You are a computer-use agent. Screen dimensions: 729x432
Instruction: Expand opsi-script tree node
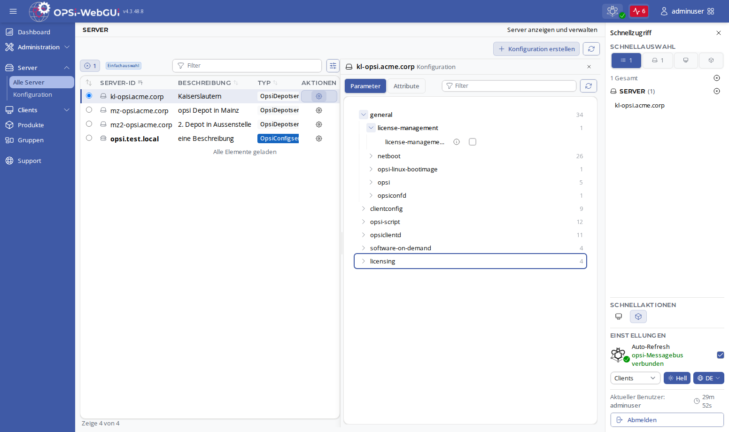coord(364,222)
